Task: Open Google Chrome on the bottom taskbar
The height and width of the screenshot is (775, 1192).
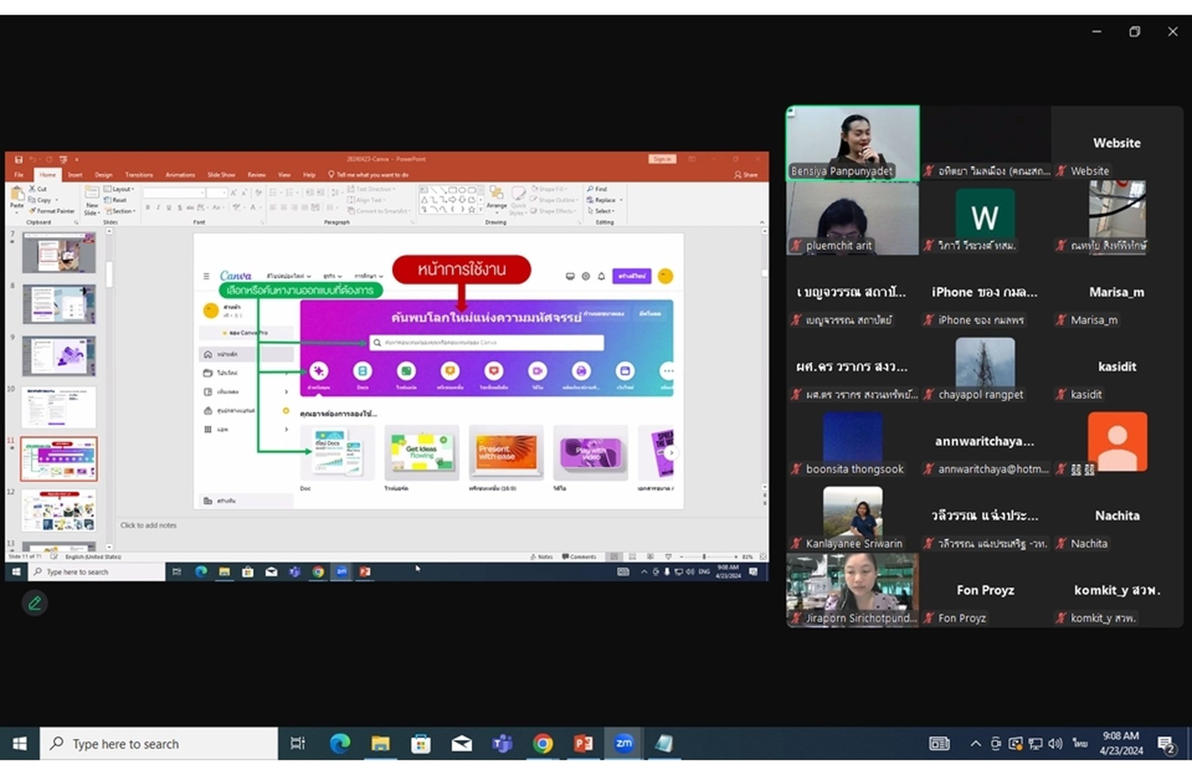Action: point(543,743)
